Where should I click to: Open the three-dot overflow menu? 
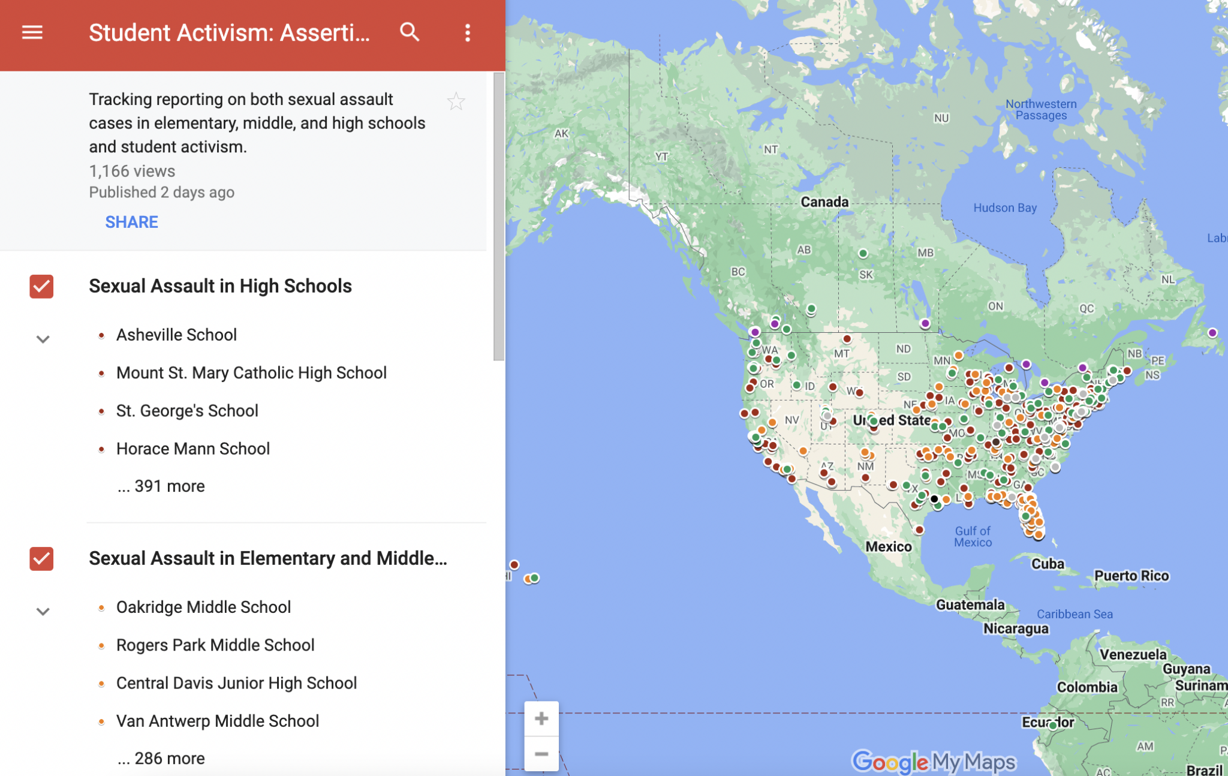coord(468,33)
